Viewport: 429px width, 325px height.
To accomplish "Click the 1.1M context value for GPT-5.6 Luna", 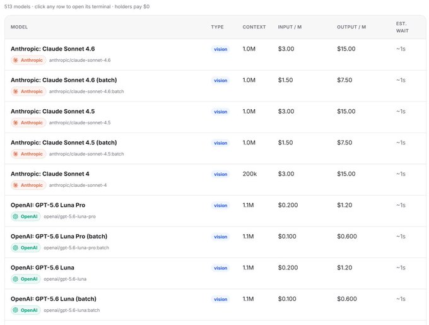I will 248,268.
